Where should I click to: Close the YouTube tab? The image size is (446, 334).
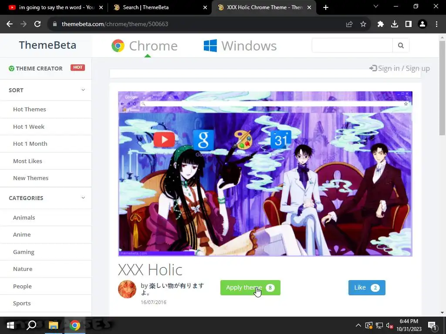coord(101,7)
